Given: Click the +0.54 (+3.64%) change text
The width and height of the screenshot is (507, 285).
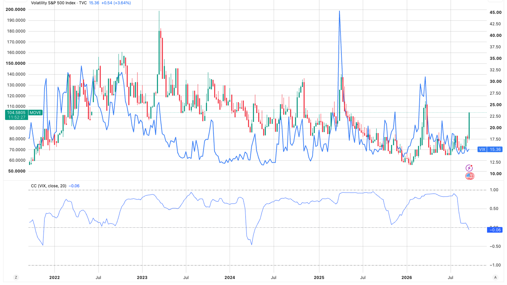Looking at the screenshot, I should pyautogui.click(x=116, y=3).
